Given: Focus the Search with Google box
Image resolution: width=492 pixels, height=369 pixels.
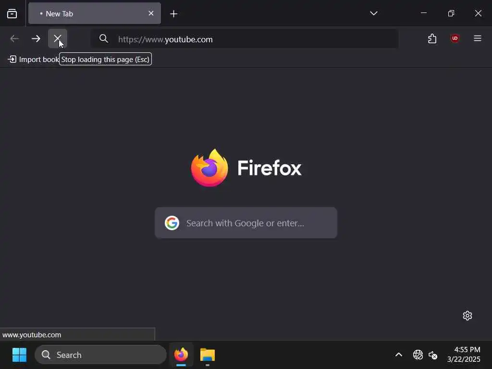Looking at the screenshot, I should 246,223.
